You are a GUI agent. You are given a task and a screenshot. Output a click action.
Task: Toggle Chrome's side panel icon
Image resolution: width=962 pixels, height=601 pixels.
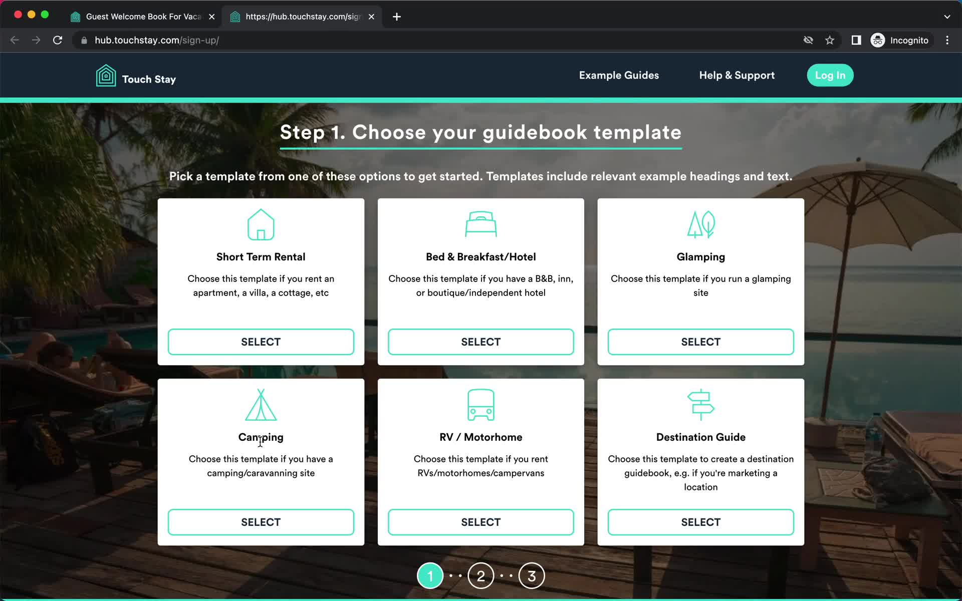[856, 40]
